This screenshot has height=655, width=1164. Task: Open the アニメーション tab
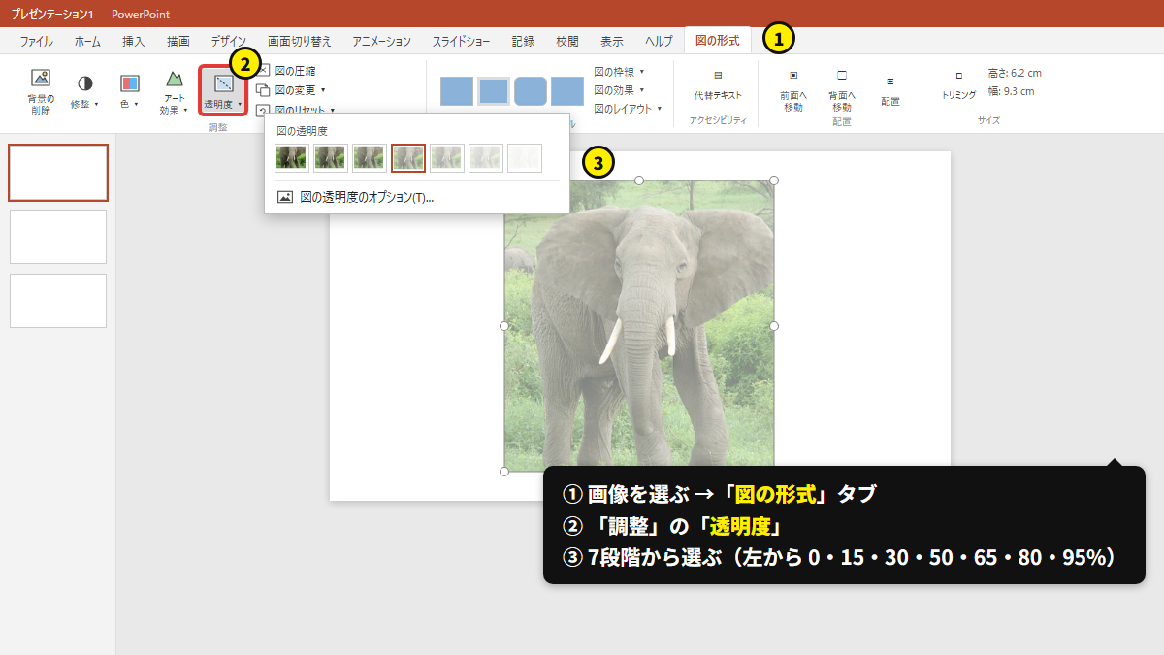(x=382, y=41)
